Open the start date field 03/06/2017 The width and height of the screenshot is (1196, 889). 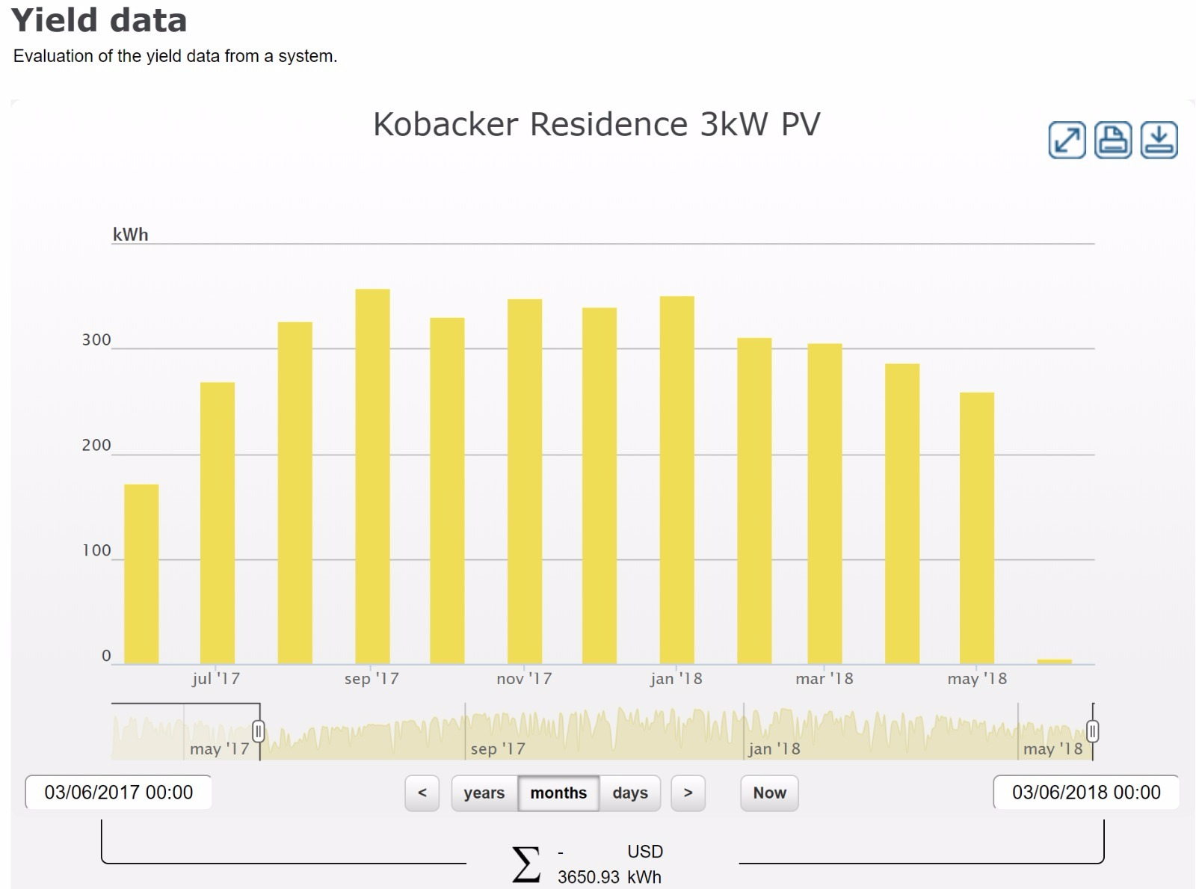120,793
